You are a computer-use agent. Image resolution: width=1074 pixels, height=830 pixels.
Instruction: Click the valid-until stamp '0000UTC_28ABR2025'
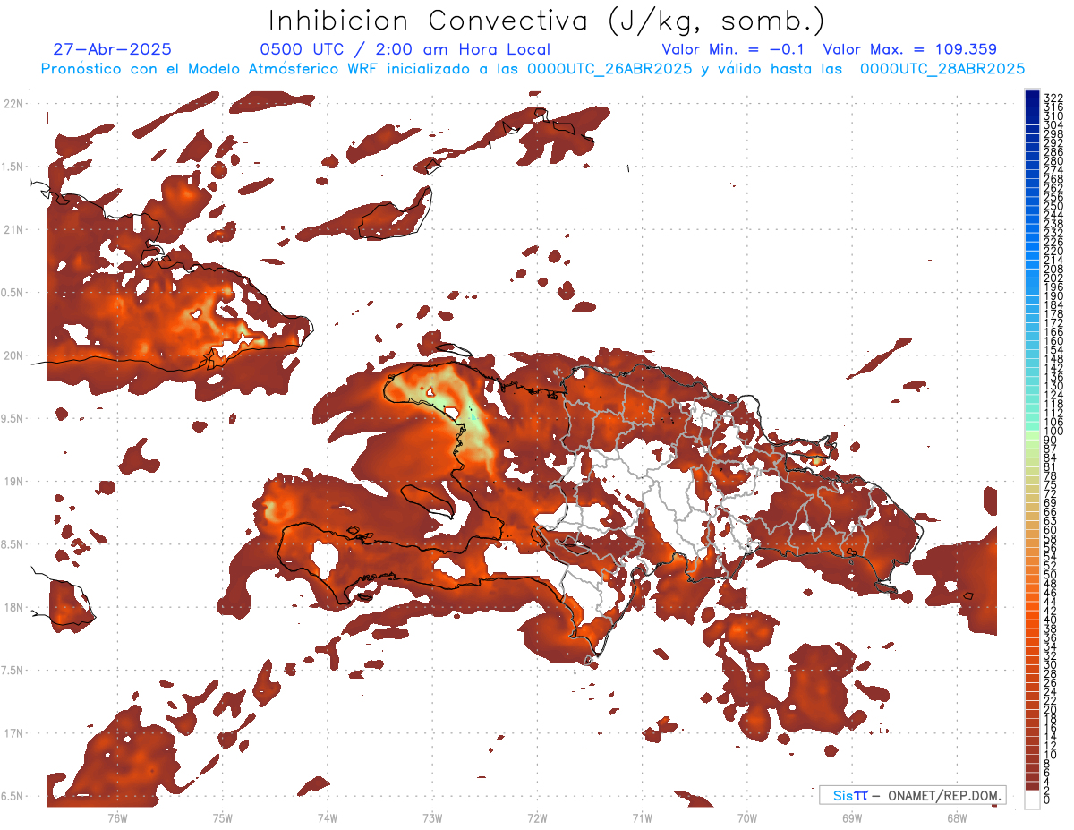[x=942, y=68]
